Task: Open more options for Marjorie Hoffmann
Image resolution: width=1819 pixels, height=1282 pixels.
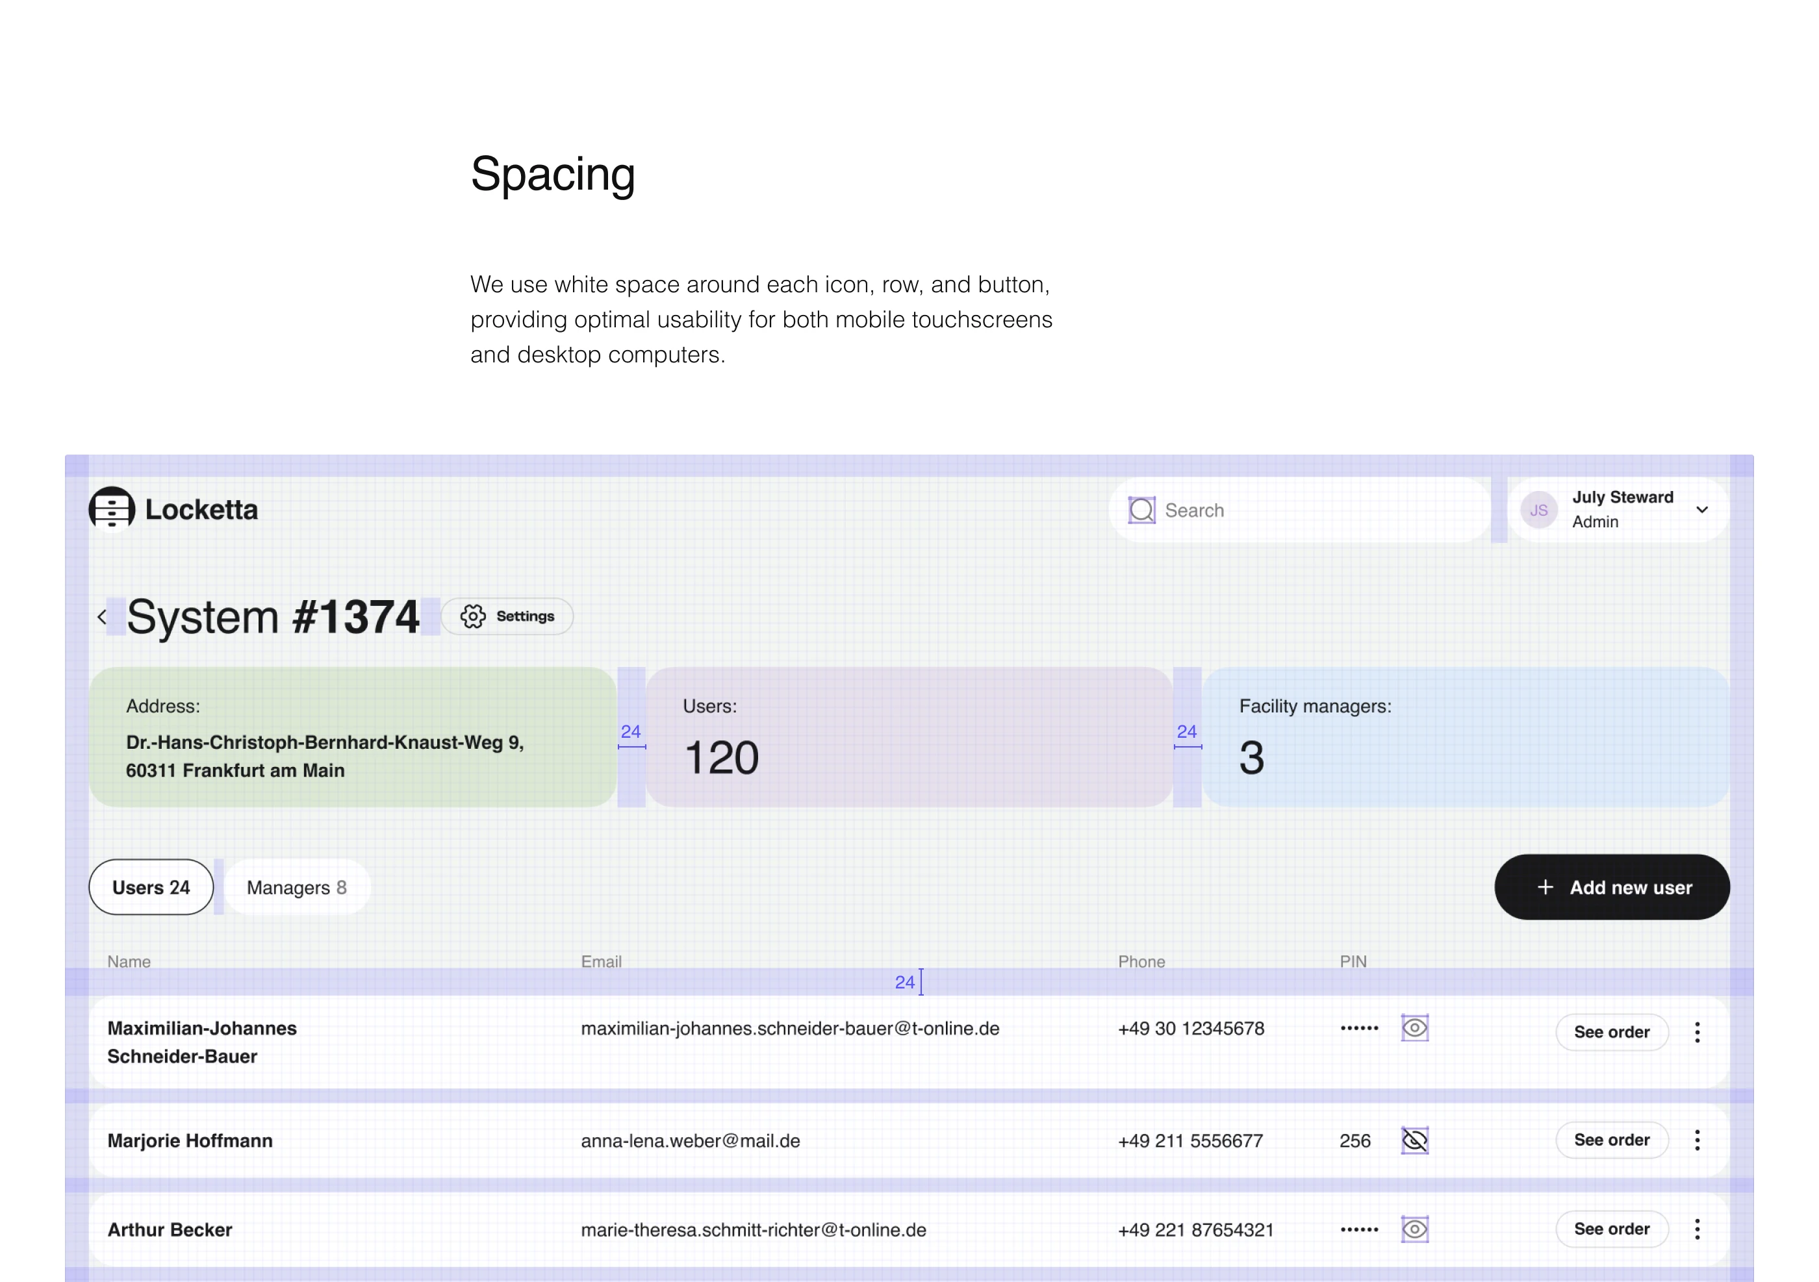Action: (1697, 1140)
